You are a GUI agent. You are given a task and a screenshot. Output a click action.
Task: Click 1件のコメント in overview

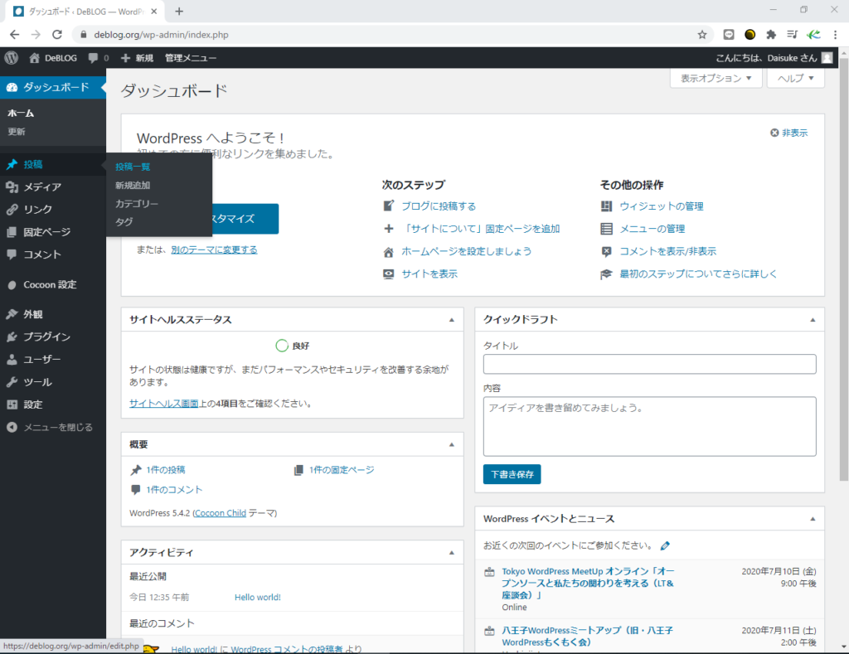coord(174,490)
